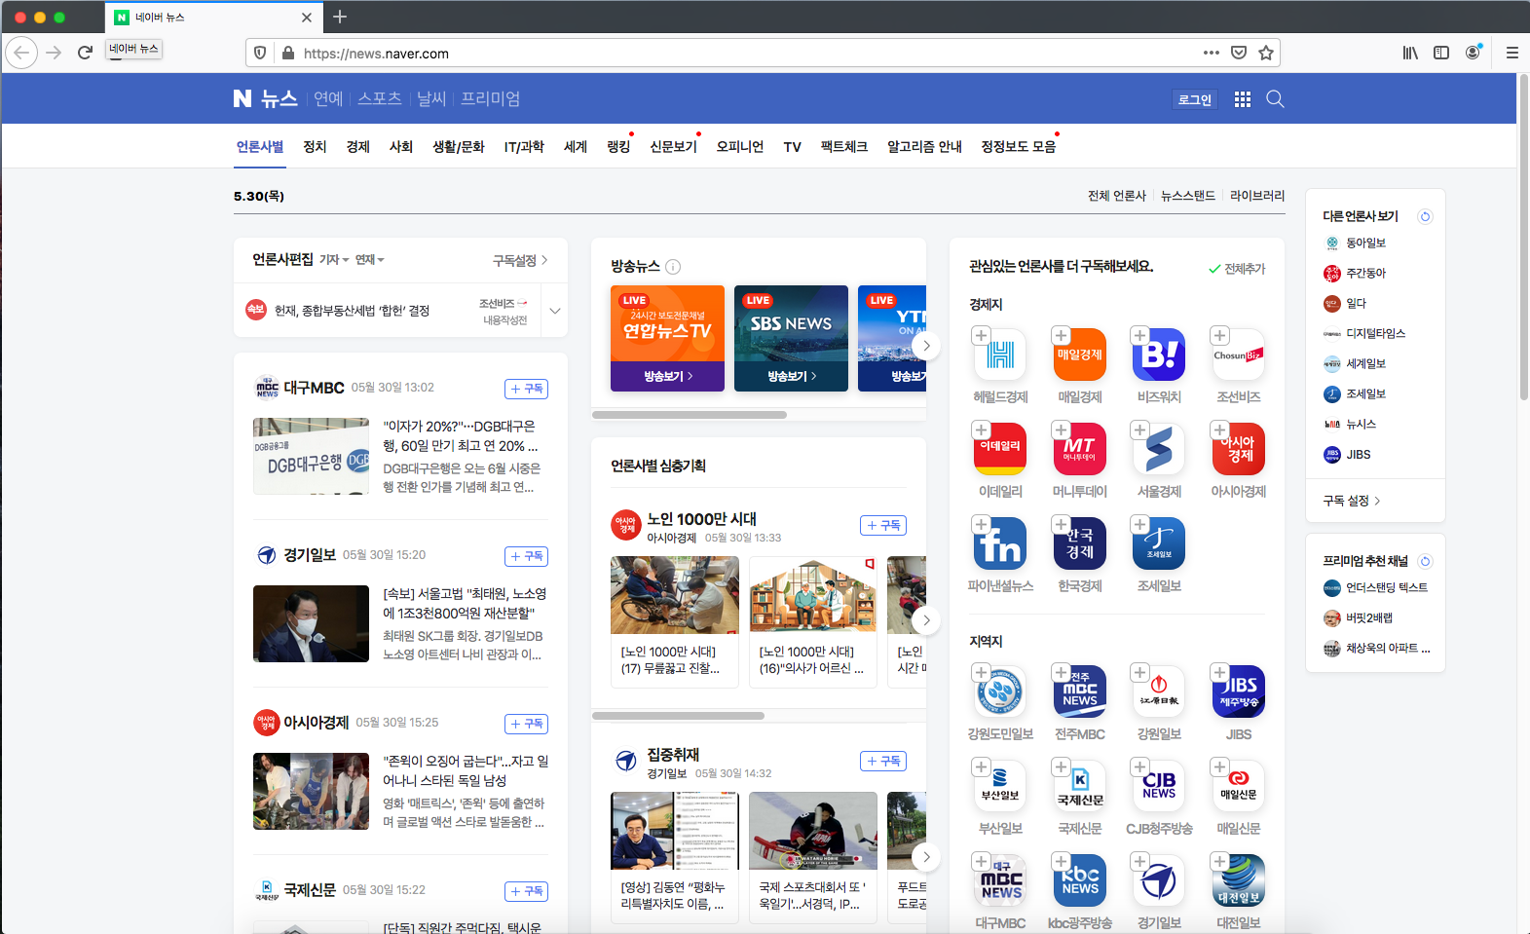Open the 기자 dropdown in 언론사편집
Screen dimensions: 1530x934
pos(334,260)
